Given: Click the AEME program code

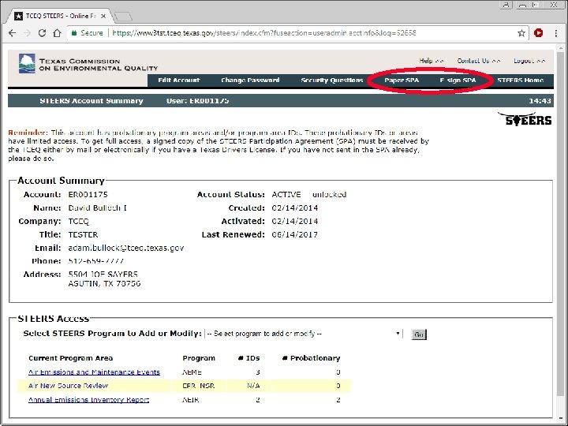Looking at the screenshot, I should coord(192,372).
